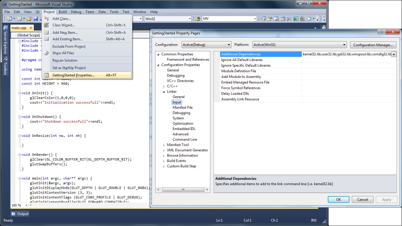The image size is (402, 226).
Task: Click the Save floppy disk icon
Action: coord(36,19)
